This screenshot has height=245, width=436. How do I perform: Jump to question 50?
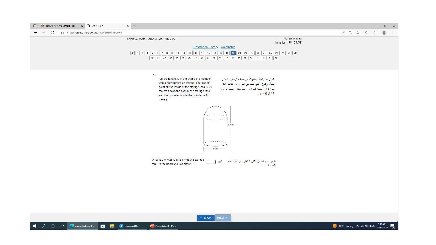tap(276, 58)
